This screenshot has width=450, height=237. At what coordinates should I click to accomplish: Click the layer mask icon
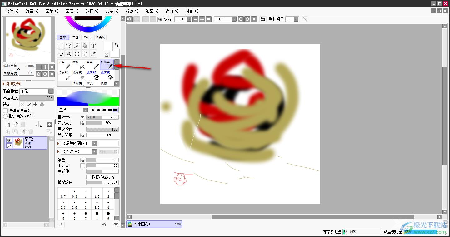click(x=49, y=124)
